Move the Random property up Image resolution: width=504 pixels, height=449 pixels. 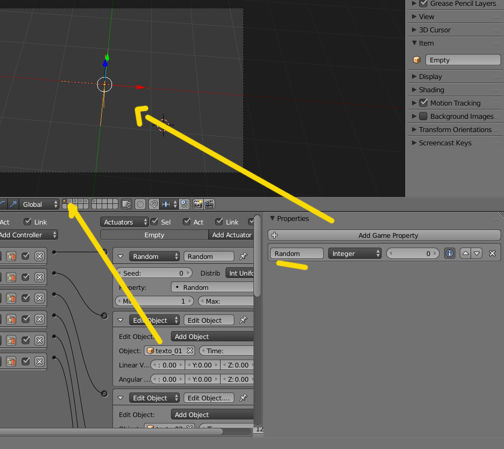click(465, 253)
